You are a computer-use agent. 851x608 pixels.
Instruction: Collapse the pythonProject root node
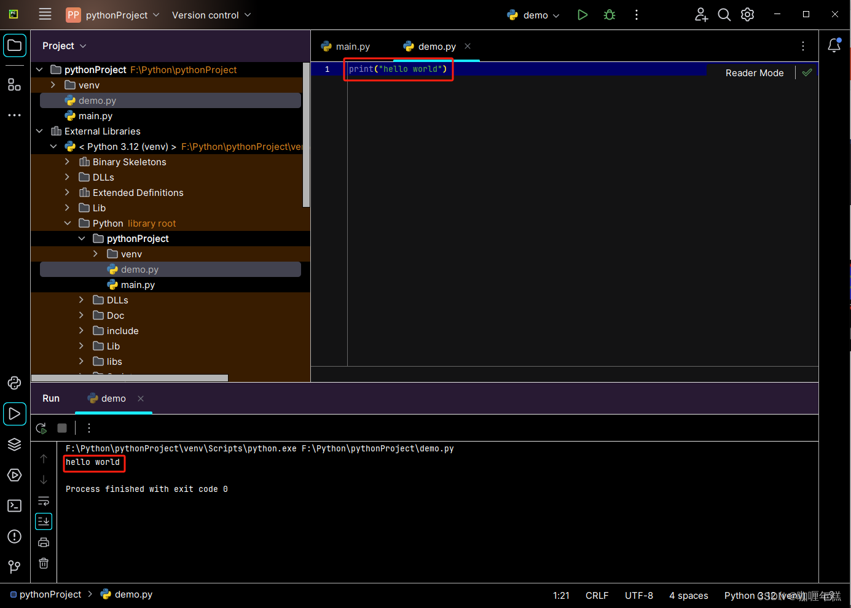[x=39, y=69]
